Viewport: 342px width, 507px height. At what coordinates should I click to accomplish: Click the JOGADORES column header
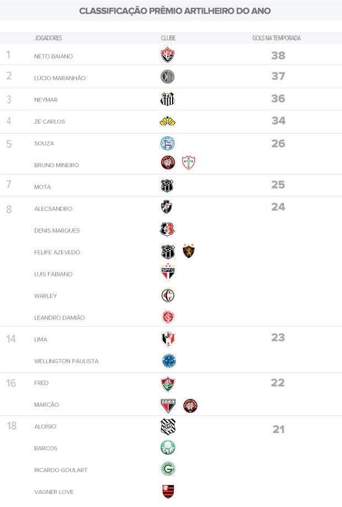click(x=48, y=38)
